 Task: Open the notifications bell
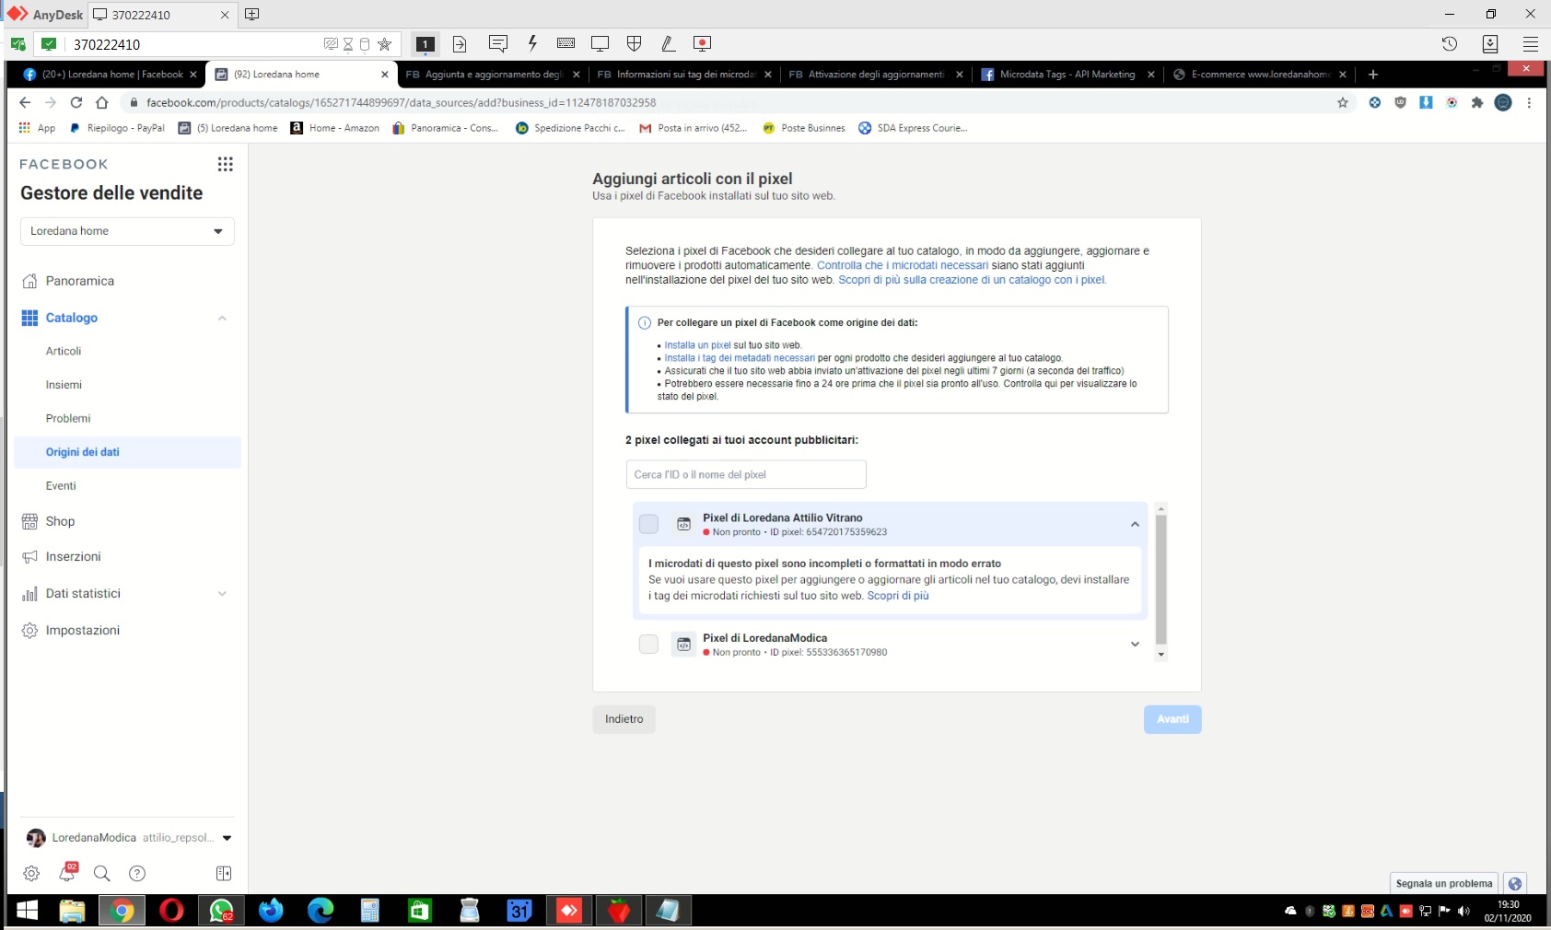coord(67,872)
